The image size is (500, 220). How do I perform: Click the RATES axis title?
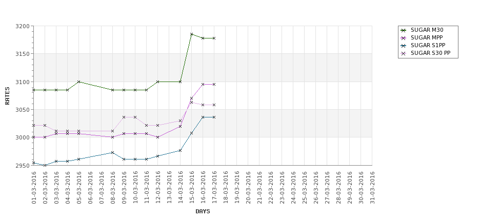click(x=7, y=96)
